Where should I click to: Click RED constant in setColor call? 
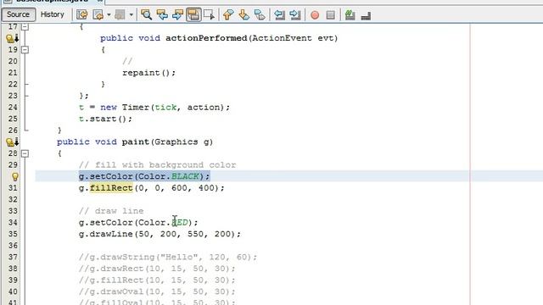pos(180,222)
